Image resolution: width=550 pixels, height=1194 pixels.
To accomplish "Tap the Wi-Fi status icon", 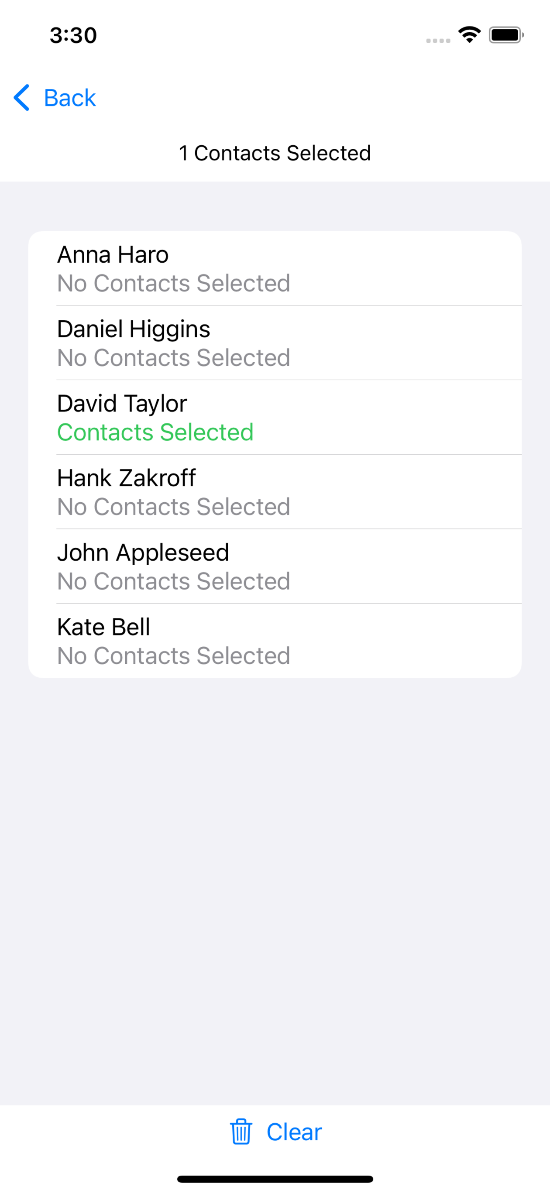I will [x=469, y=35].
